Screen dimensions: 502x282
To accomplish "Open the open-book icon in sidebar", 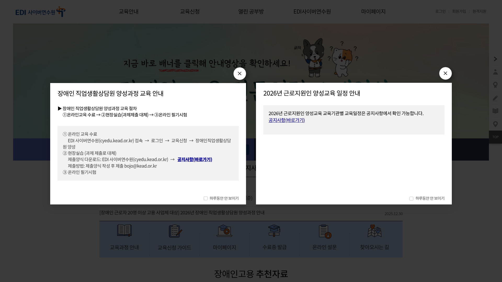I will pos(495,111).
